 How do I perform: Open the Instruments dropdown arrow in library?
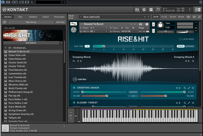click(61, 43)
